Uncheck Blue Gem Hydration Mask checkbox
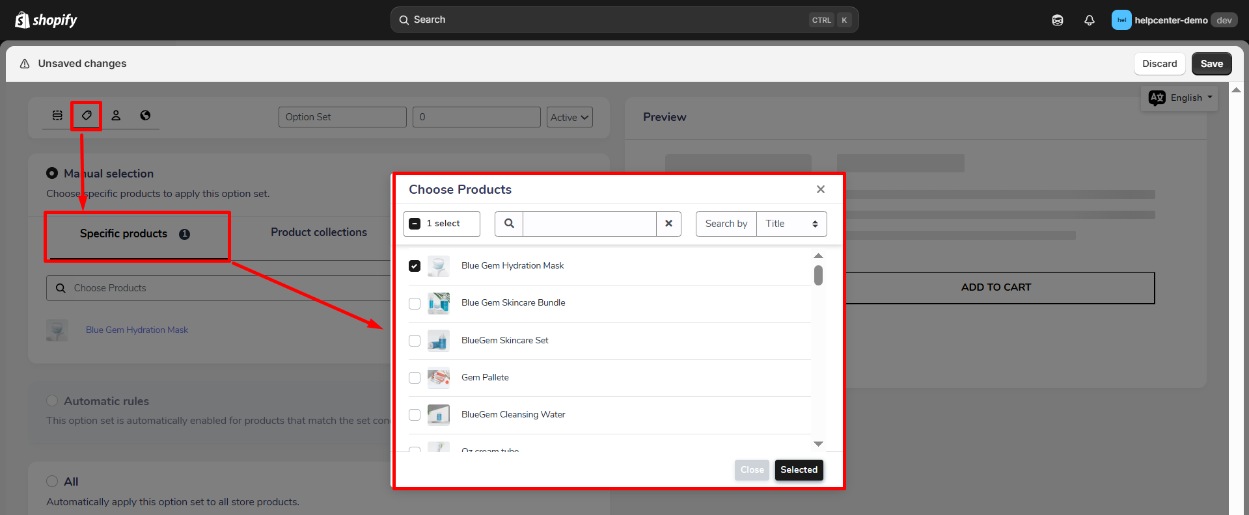 pos(415,266)
